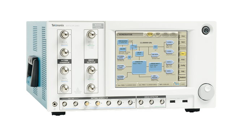Toggle the power button on the instrument

pos(206,30)
